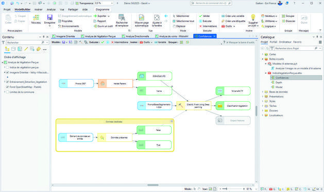Switch to the Imagerie Orientée view tab
Viewport: 324px width, 192px height.
pyautogui.click(x=64, y=36)
